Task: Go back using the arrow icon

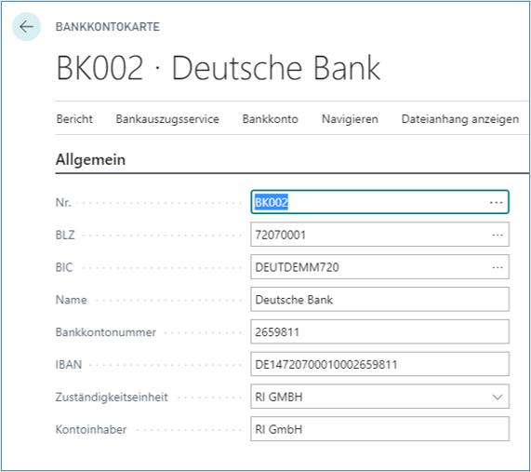Action: pos(26,26)
